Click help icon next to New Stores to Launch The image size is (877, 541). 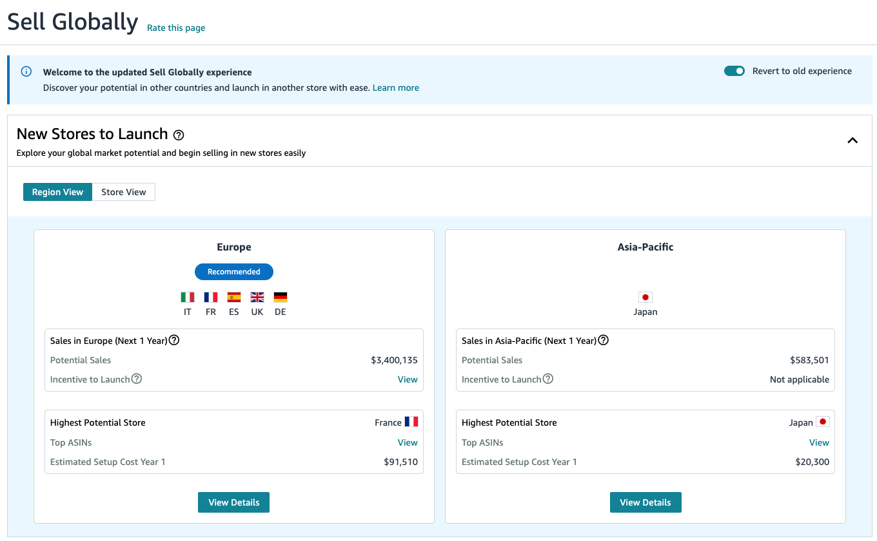[x=179, y=135]
